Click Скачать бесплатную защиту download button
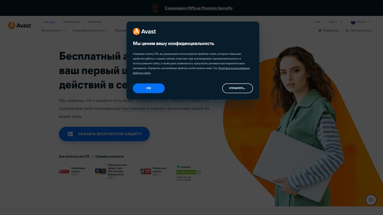This screenshot has height=215, width=383. (x=104, y=134)
